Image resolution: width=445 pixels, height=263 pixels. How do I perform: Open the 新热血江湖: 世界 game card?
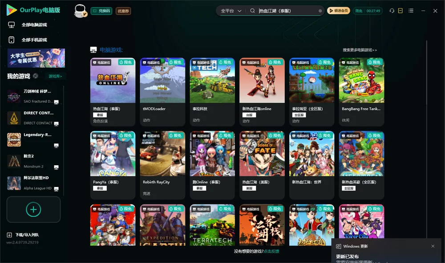[x=311, y=165]
